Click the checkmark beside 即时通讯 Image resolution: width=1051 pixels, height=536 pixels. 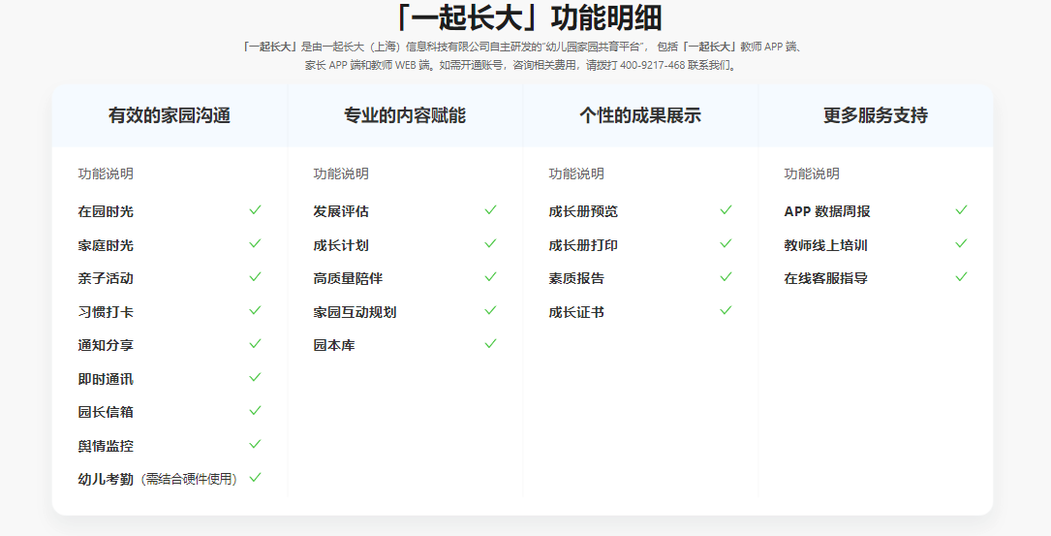pos(255,378)
